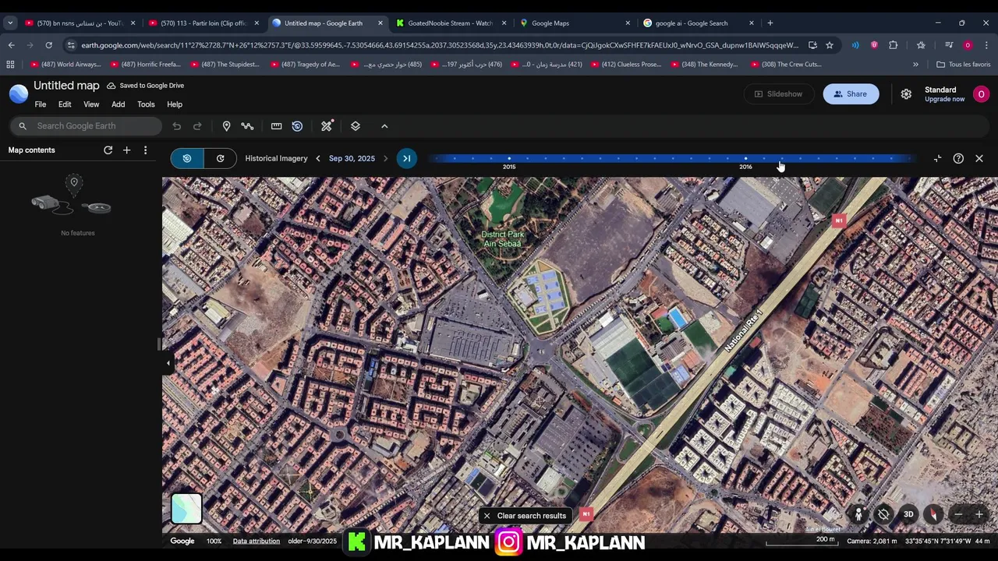Open the Tous les favoris folder

[963, 65]
